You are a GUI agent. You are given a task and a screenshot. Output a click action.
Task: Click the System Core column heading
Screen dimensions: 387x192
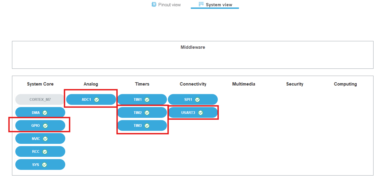[x=40, y=84]
